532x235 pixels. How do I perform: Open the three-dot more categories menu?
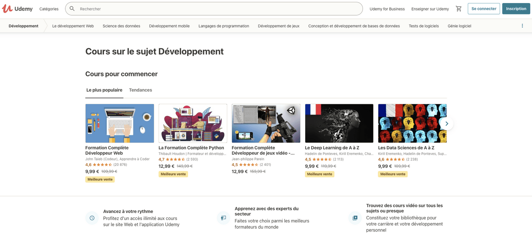click(522, 26)
